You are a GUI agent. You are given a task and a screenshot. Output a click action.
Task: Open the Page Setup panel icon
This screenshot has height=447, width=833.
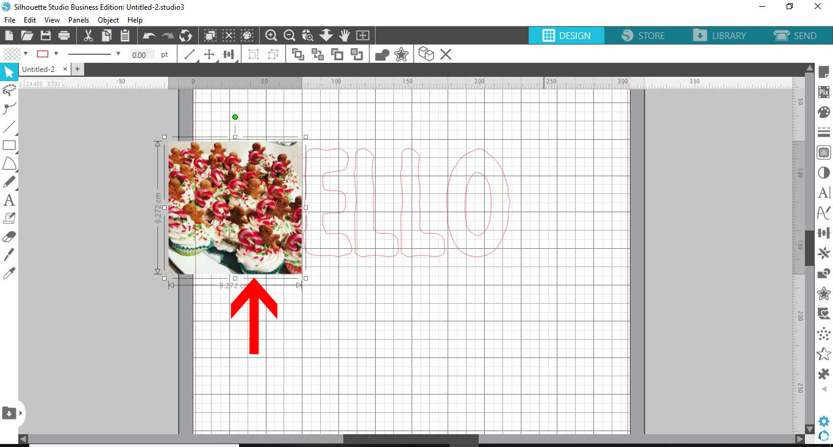click(x=824, y=73)
